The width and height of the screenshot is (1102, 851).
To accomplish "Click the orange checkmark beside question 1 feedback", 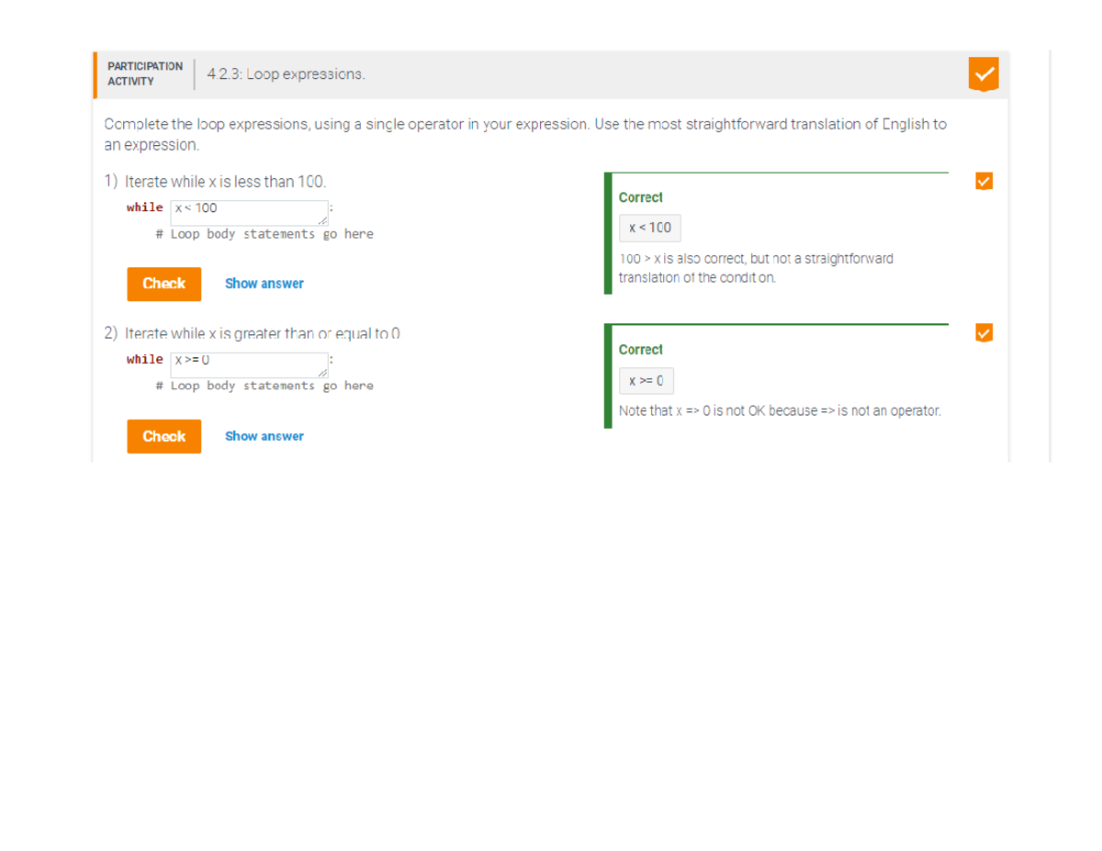I will [984, 181].
